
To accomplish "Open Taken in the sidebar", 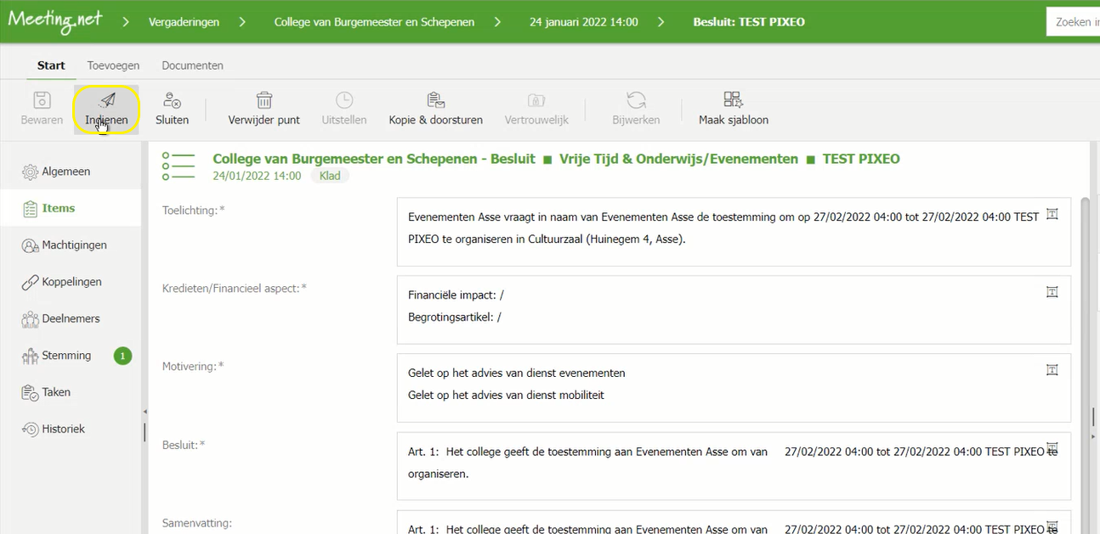I will tap(56, 392).
